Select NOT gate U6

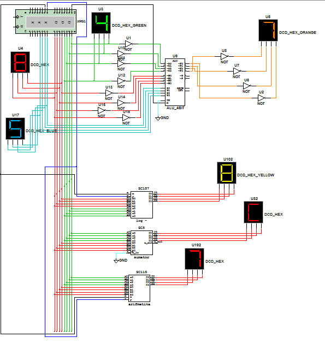pyautogui.click(x=247, y=86)
